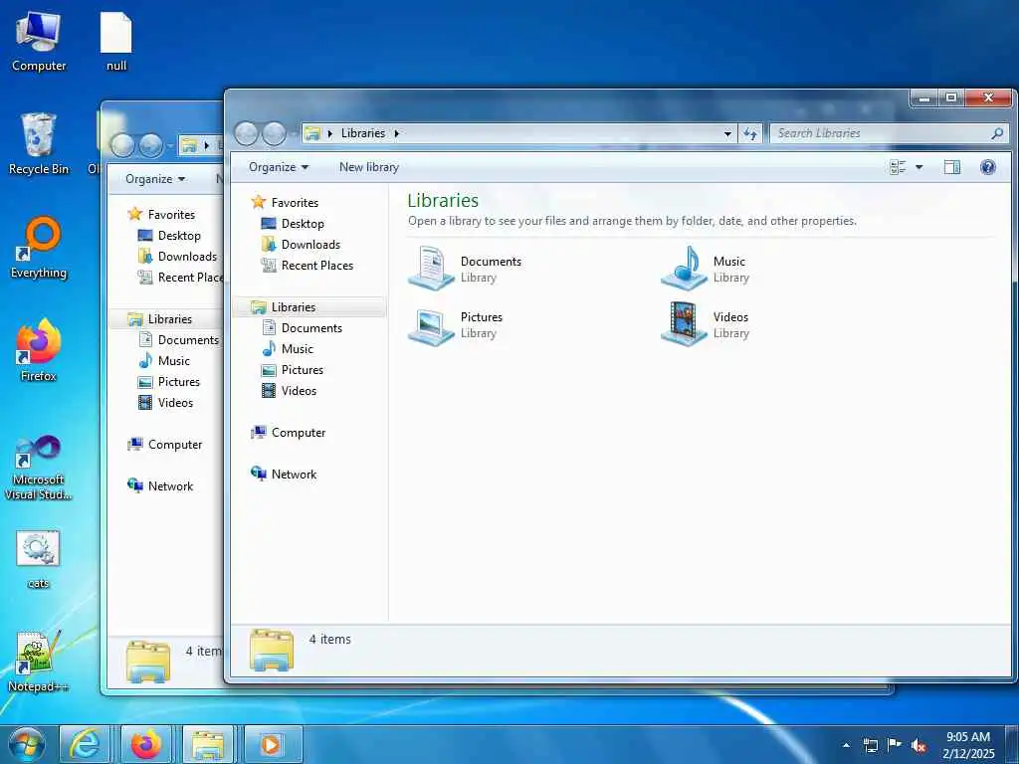Click the Windows Explorer taskbar button
This screenshot has width=1019, height=764.
[207, 744]
